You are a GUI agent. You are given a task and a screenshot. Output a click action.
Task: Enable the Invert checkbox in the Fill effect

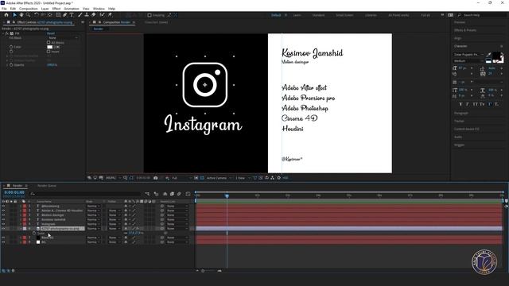49,51
